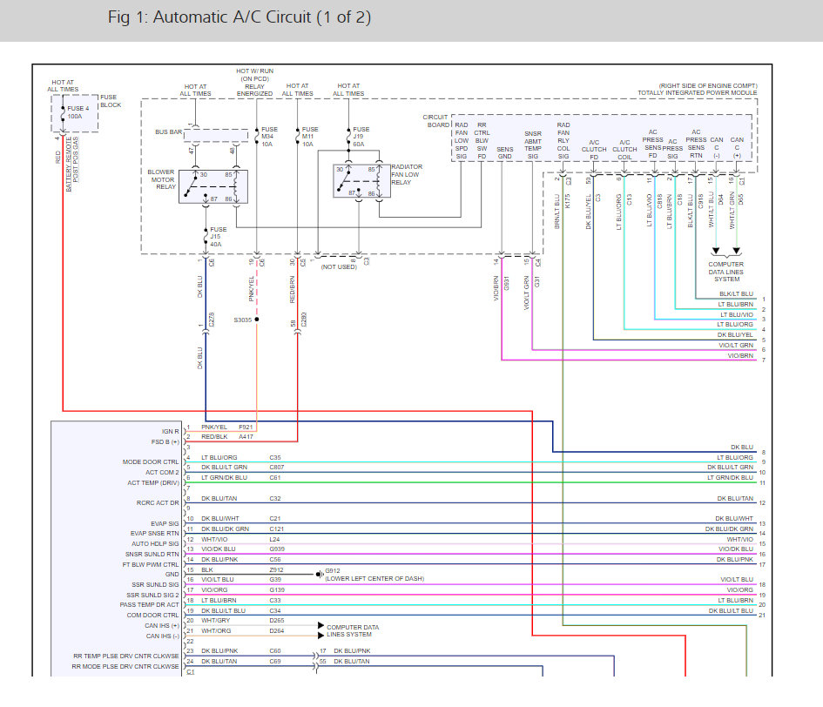Click the 'ACT TEMP (DRIV)' pin label
Image resolution: width=823 pixels, height=707 pixels.
153,483
